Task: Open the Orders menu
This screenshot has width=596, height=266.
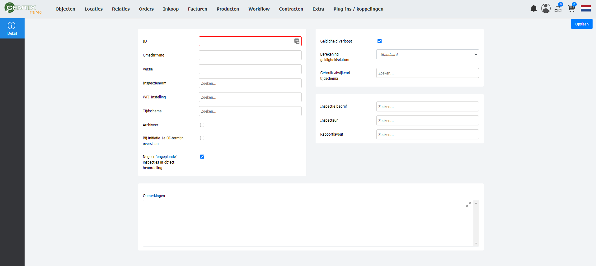Action: click(146, 9)
